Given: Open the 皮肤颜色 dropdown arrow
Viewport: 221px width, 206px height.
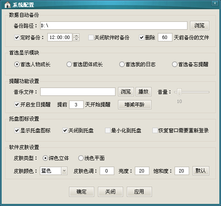Looking at the screenshot, I should [64, 171].
